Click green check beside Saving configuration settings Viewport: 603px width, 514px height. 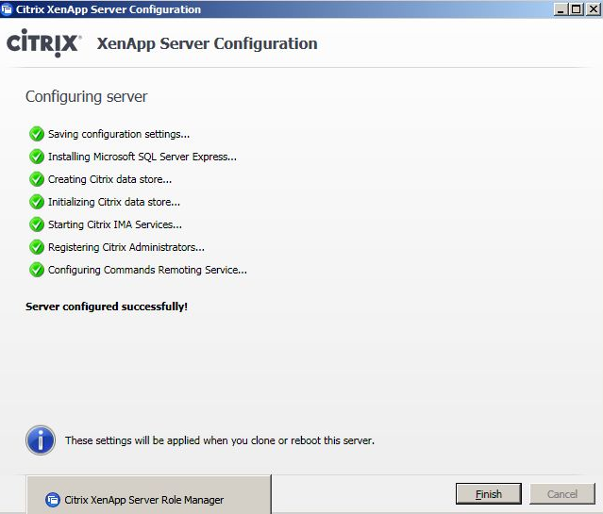[37, 134]
